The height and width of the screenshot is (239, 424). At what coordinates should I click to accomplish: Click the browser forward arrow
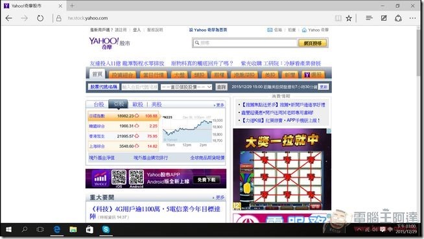click(x=25, y=18)
